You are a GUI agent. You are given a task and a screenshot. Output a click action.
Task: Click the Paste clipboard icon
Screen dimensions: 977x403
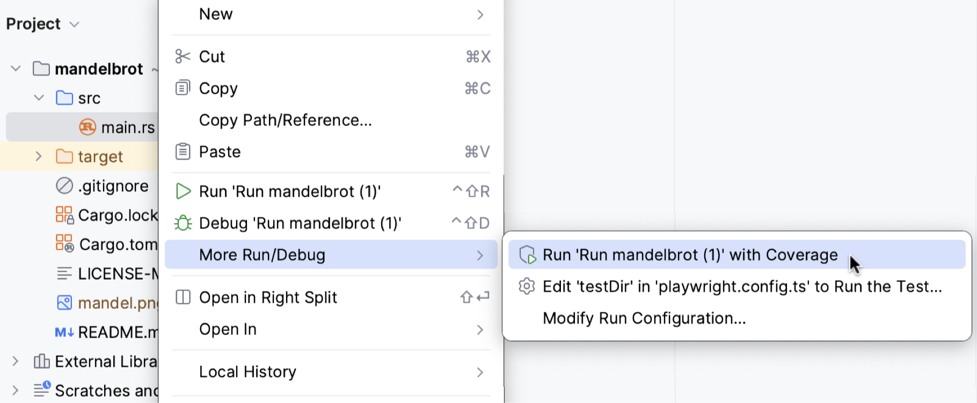183,152
